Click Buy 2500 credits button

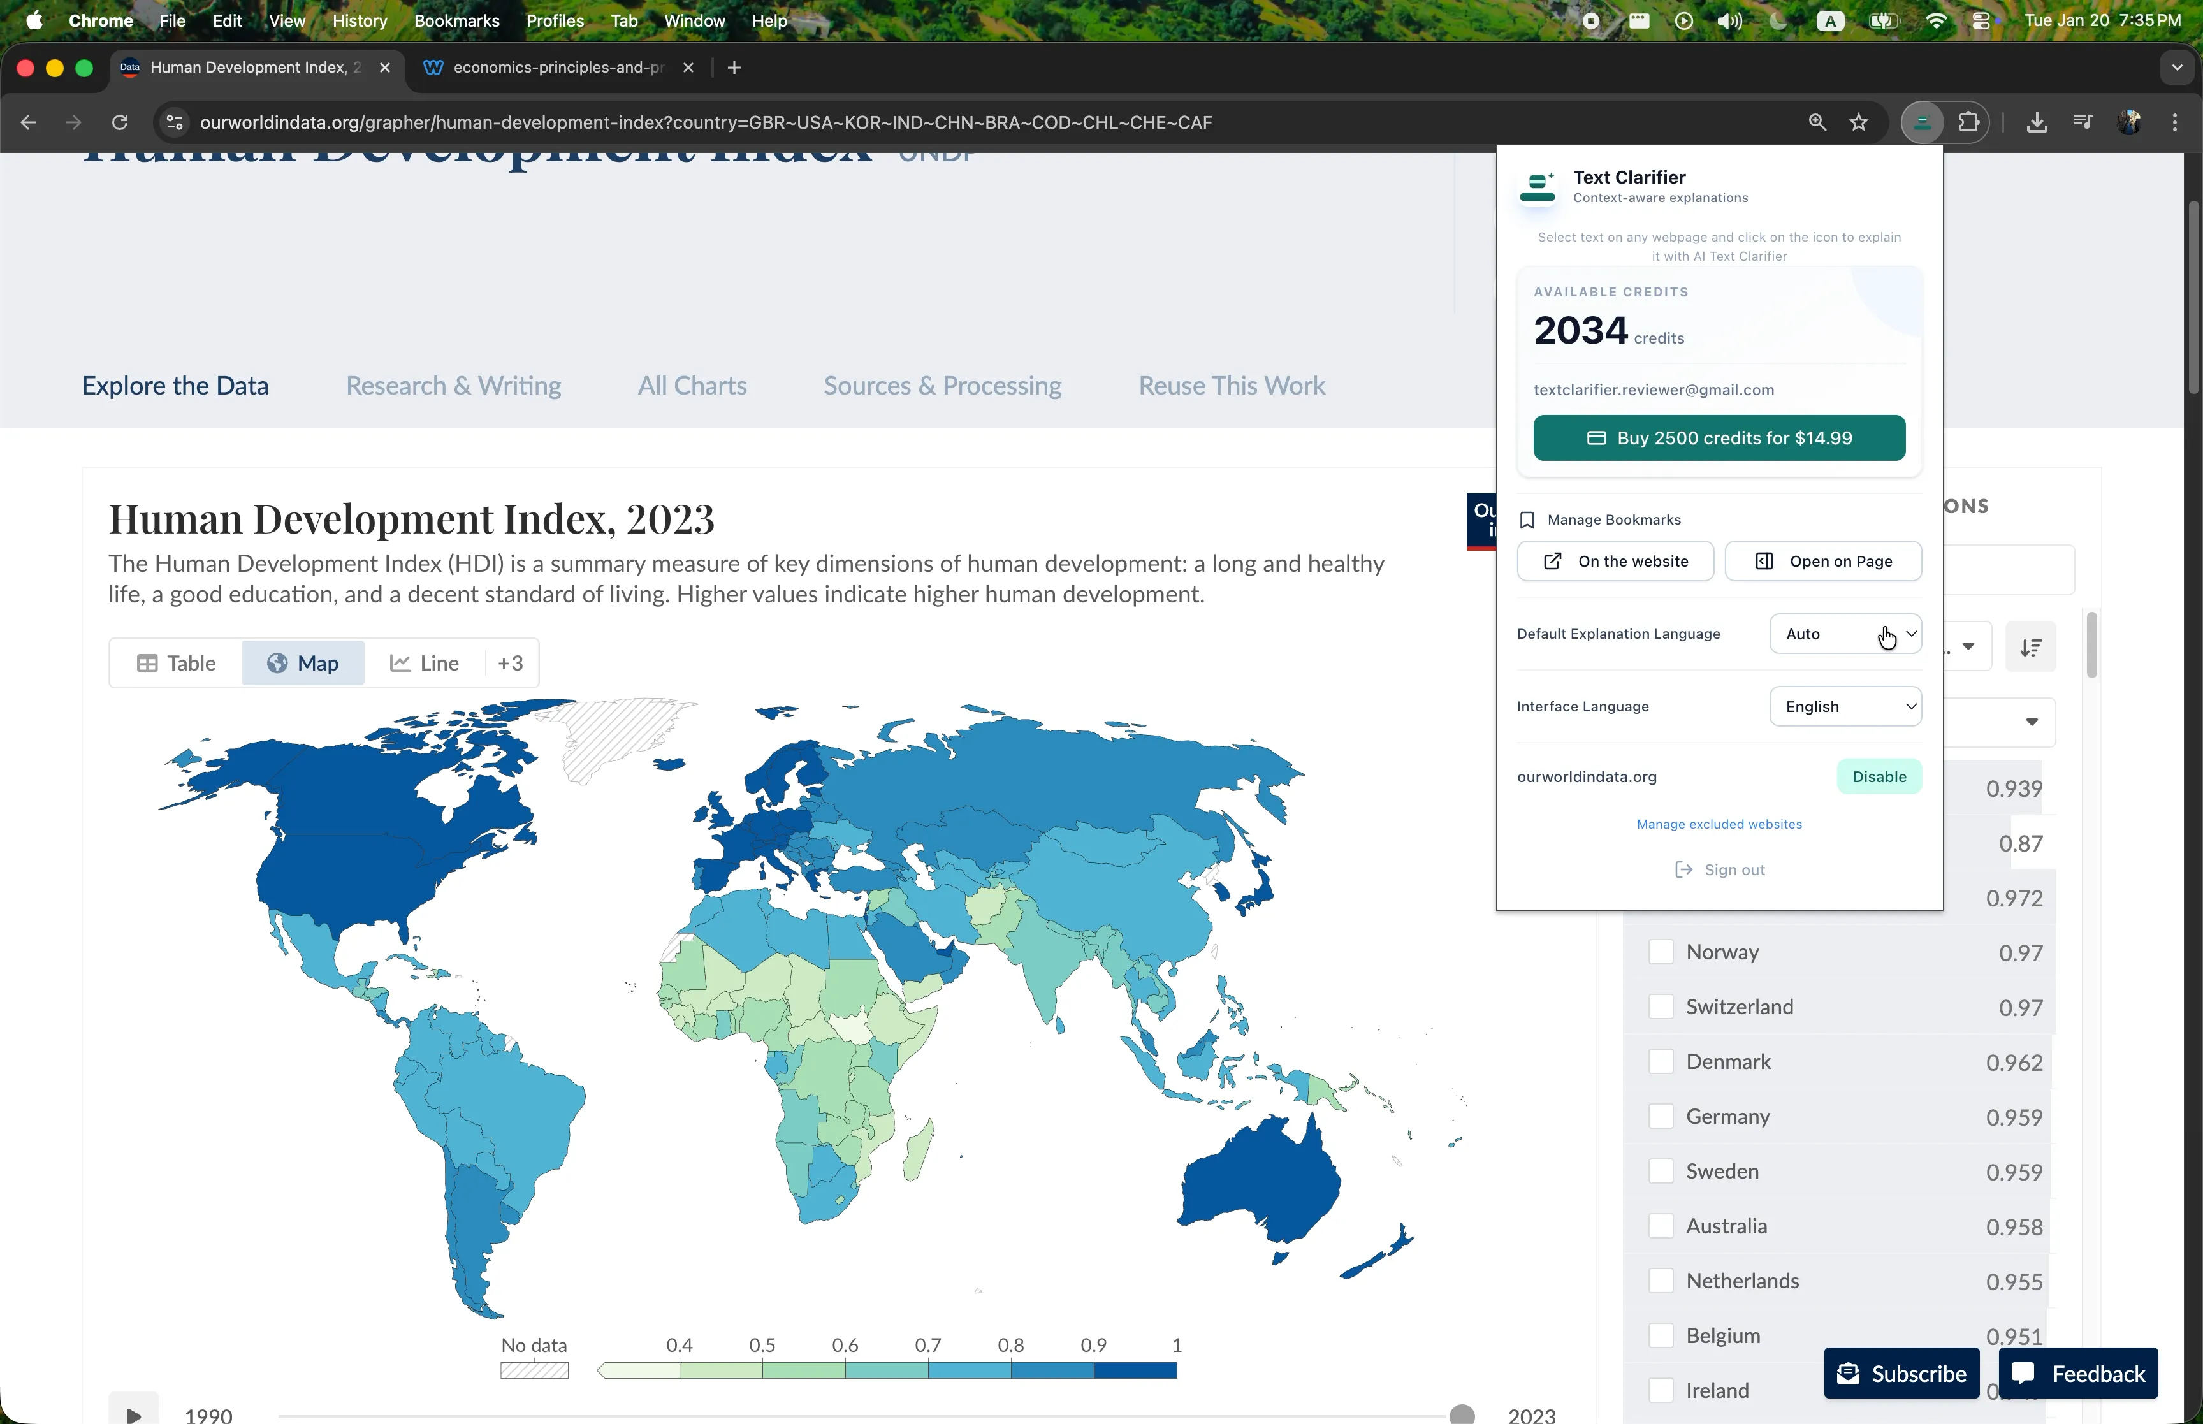pos(1719,439)
